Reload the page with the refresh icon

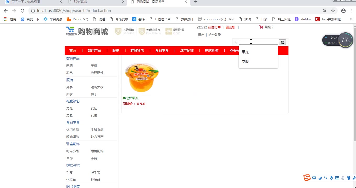tap(23, 11)
